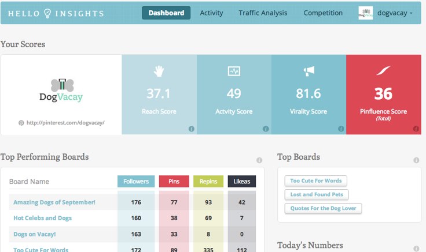This screenshot has height=252, width=426.
Task: Click the Board Name column label
Action: 29,182
